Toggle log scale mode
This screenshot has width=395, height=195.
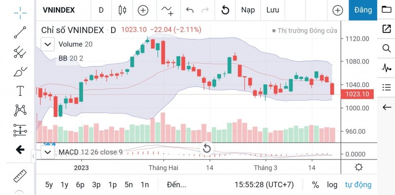(332, 185)
